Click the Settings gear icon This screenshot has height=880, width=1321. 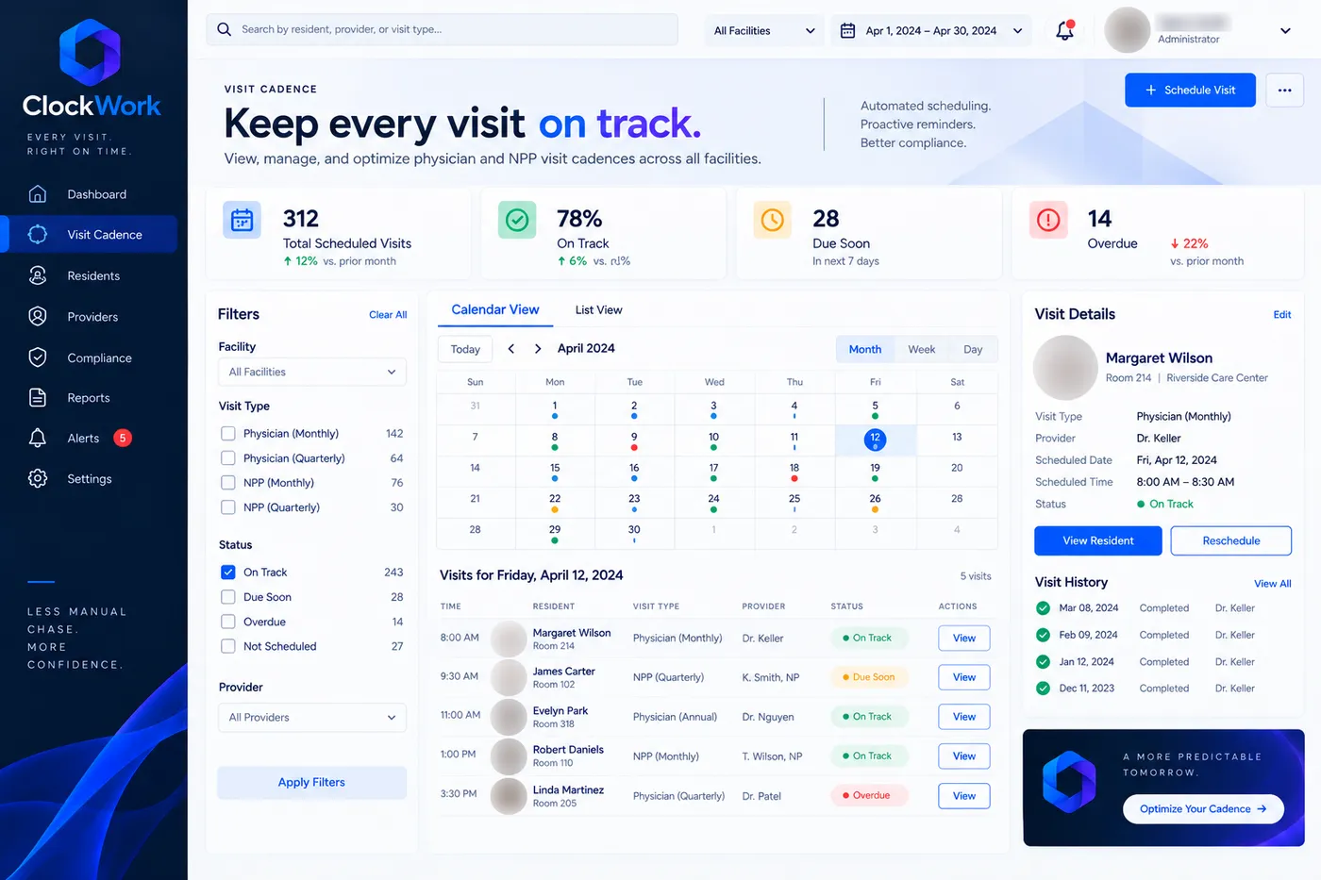tap(38, 478)
